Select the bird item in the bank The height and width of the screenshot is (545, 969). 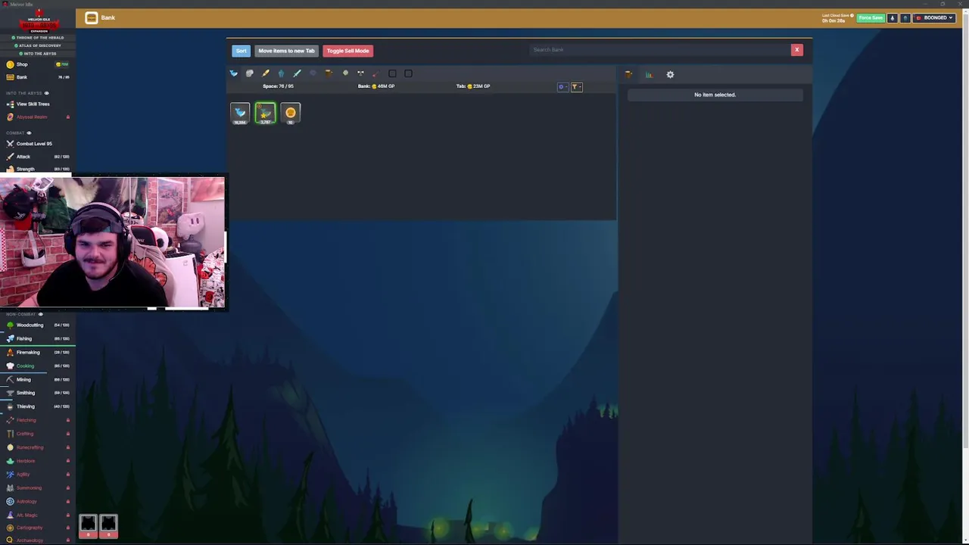(x=240, y=113)
